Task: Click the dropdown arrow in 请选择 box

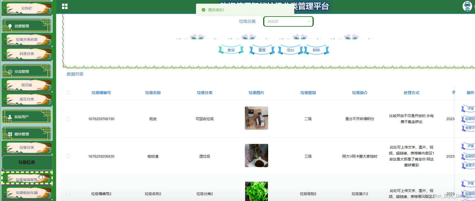Action: (309, 21)
